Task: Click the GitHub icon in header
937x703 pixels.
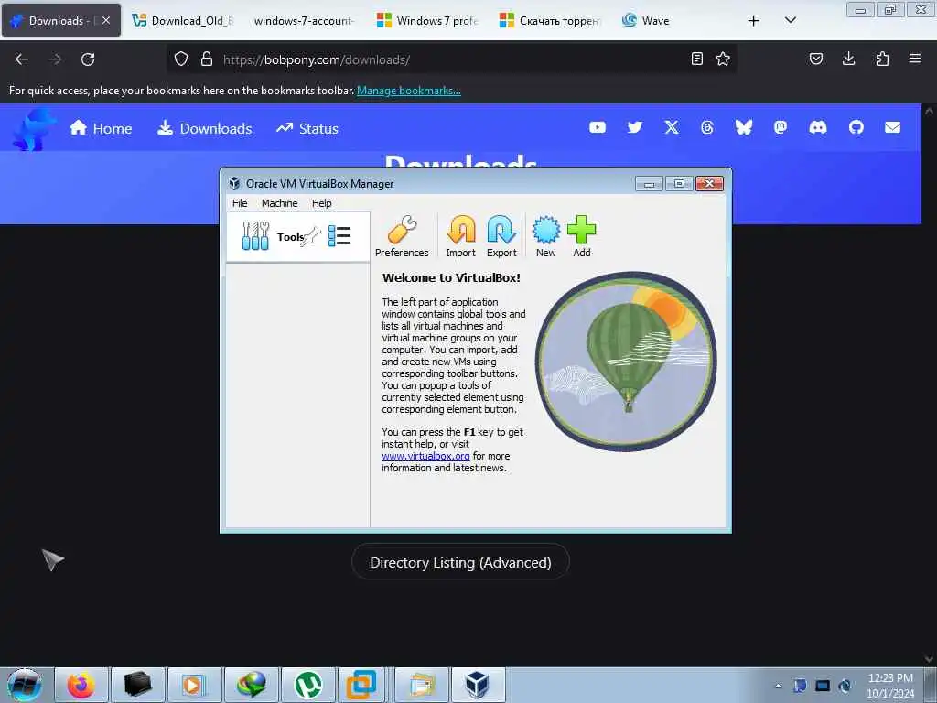Action: point(856,127)
